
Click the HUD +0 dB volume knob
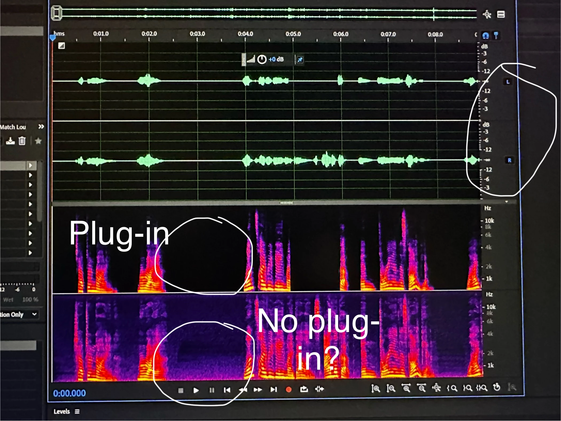point(262,59)
